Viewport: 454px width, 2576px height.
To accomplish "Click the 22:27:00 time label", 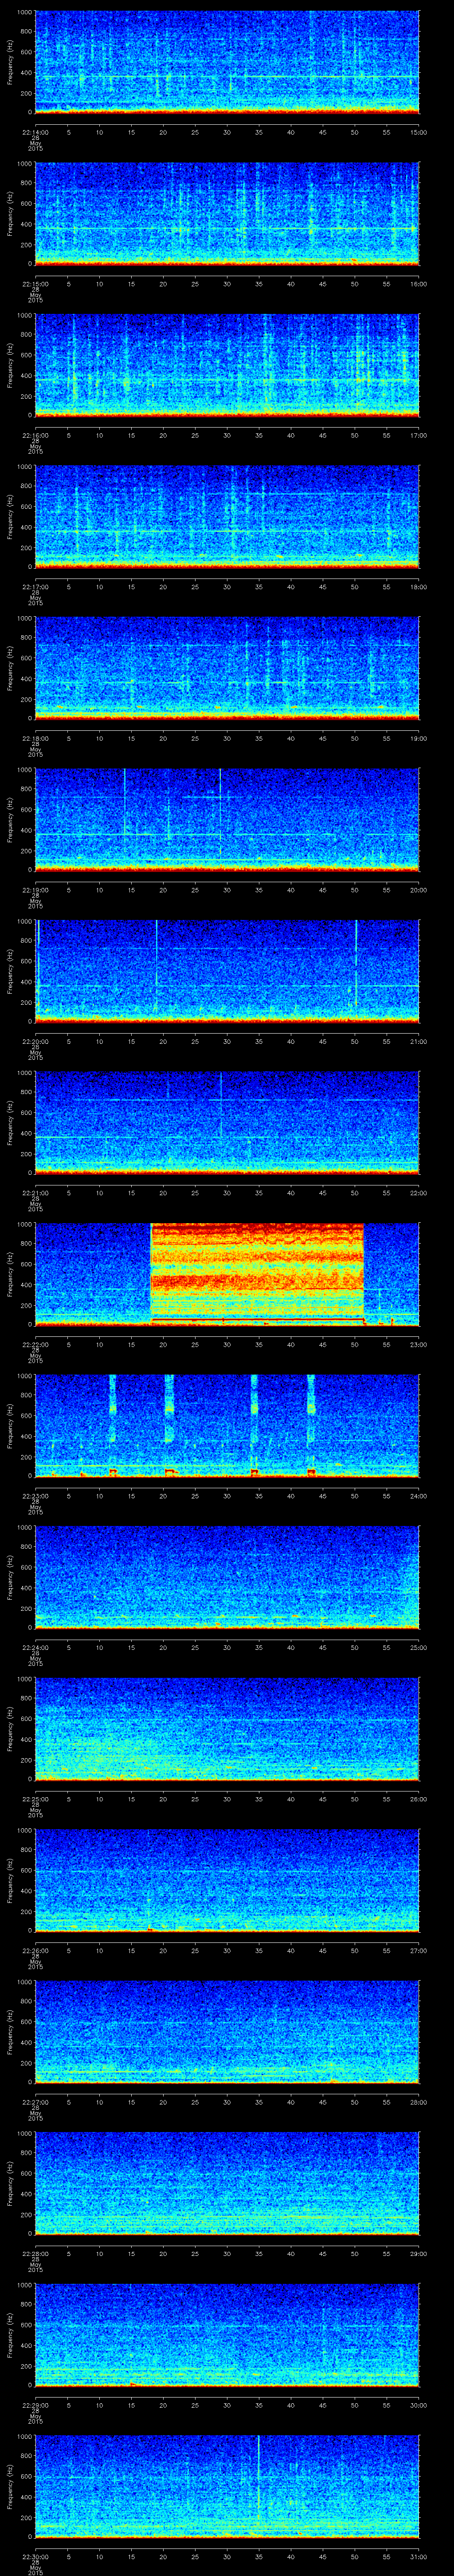I will [x=35, y=2102].
